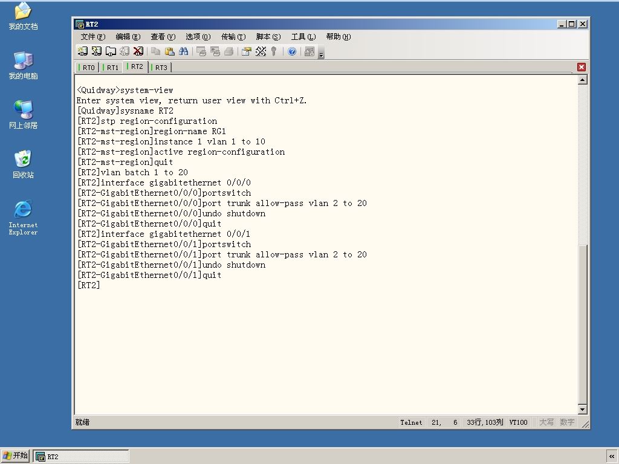Select the 回收站 recycle bin icon
Image resolution: width=619 pixels, height=464 pixels.
click(24, 164)
